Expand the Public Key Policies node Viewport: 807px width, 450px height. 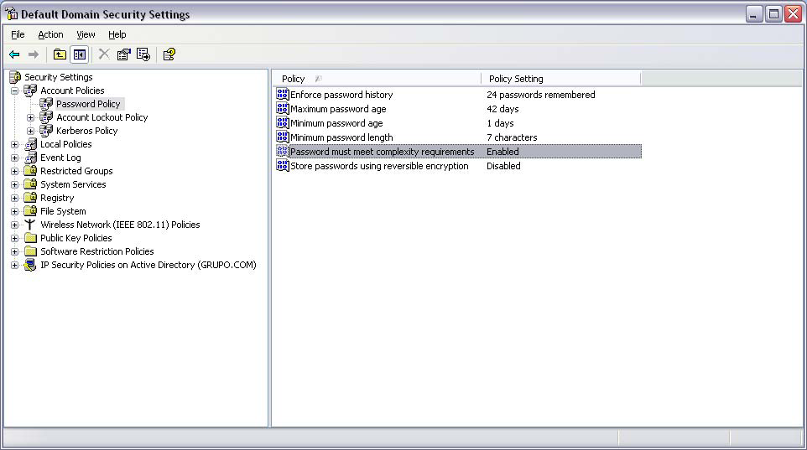(x=14, y=238)
